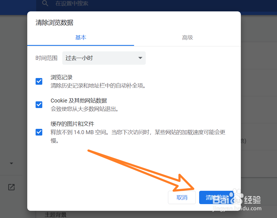Screen dimensions: 277x218
Task: Uncheck the 浏览记录 checkbox
Action: [x=39, y=81]
